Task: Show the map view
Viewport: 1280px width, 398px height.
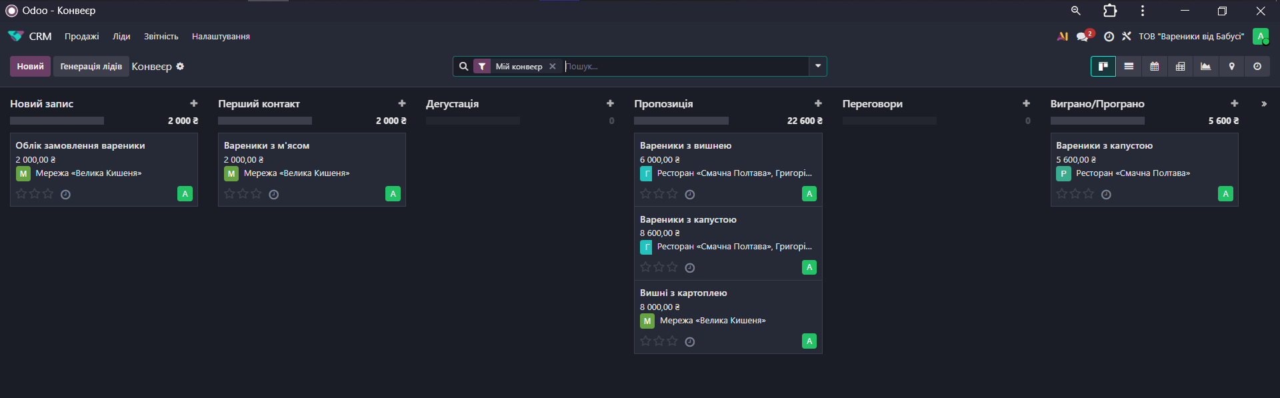Action: click(x=1231, y=67)
